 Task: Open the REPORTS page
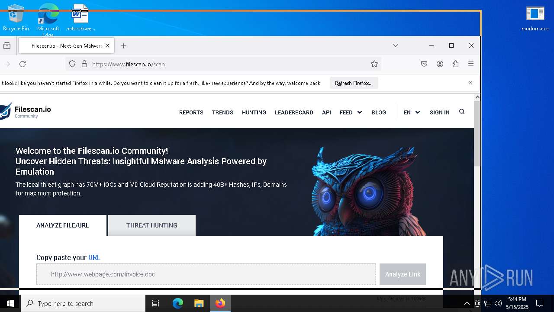[x=191, y=112]
